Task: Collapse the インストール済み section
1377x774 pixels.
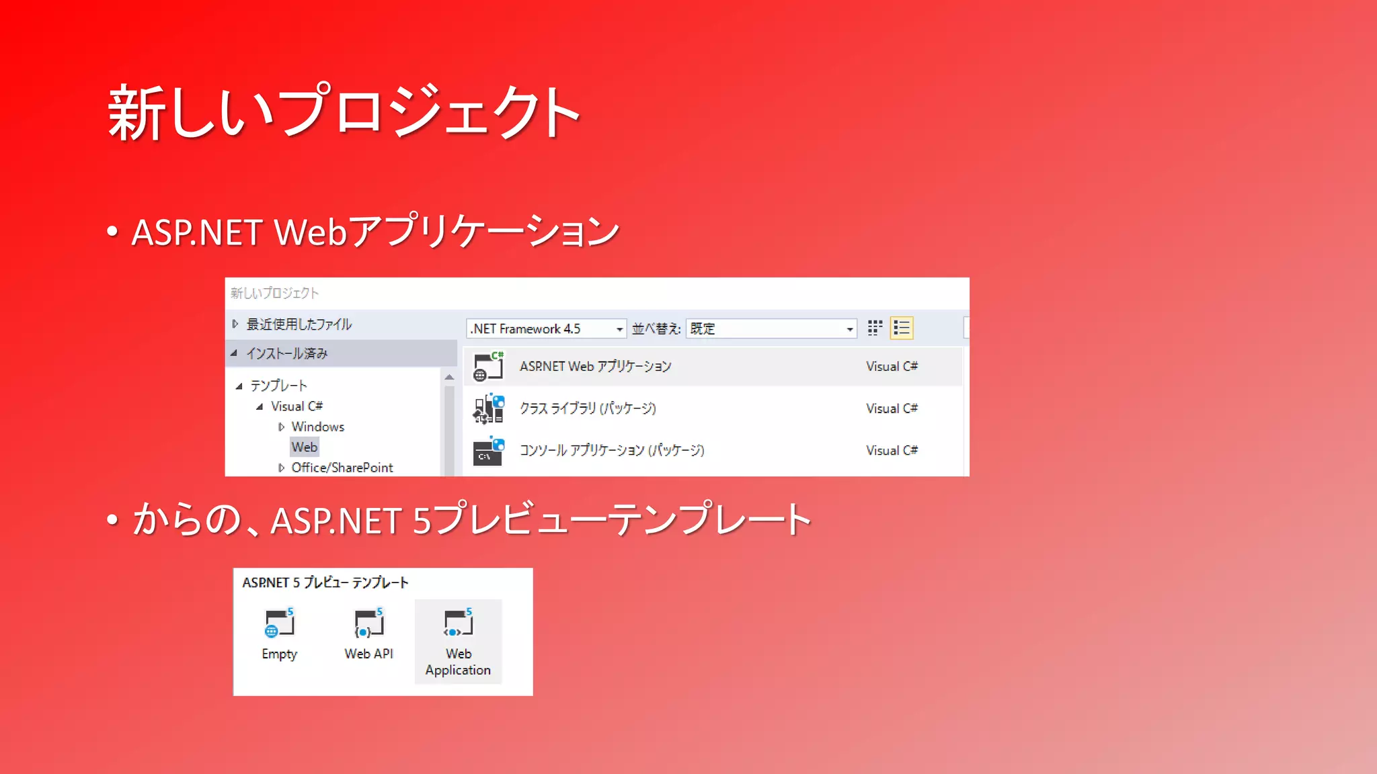Action: pos(234,353)
